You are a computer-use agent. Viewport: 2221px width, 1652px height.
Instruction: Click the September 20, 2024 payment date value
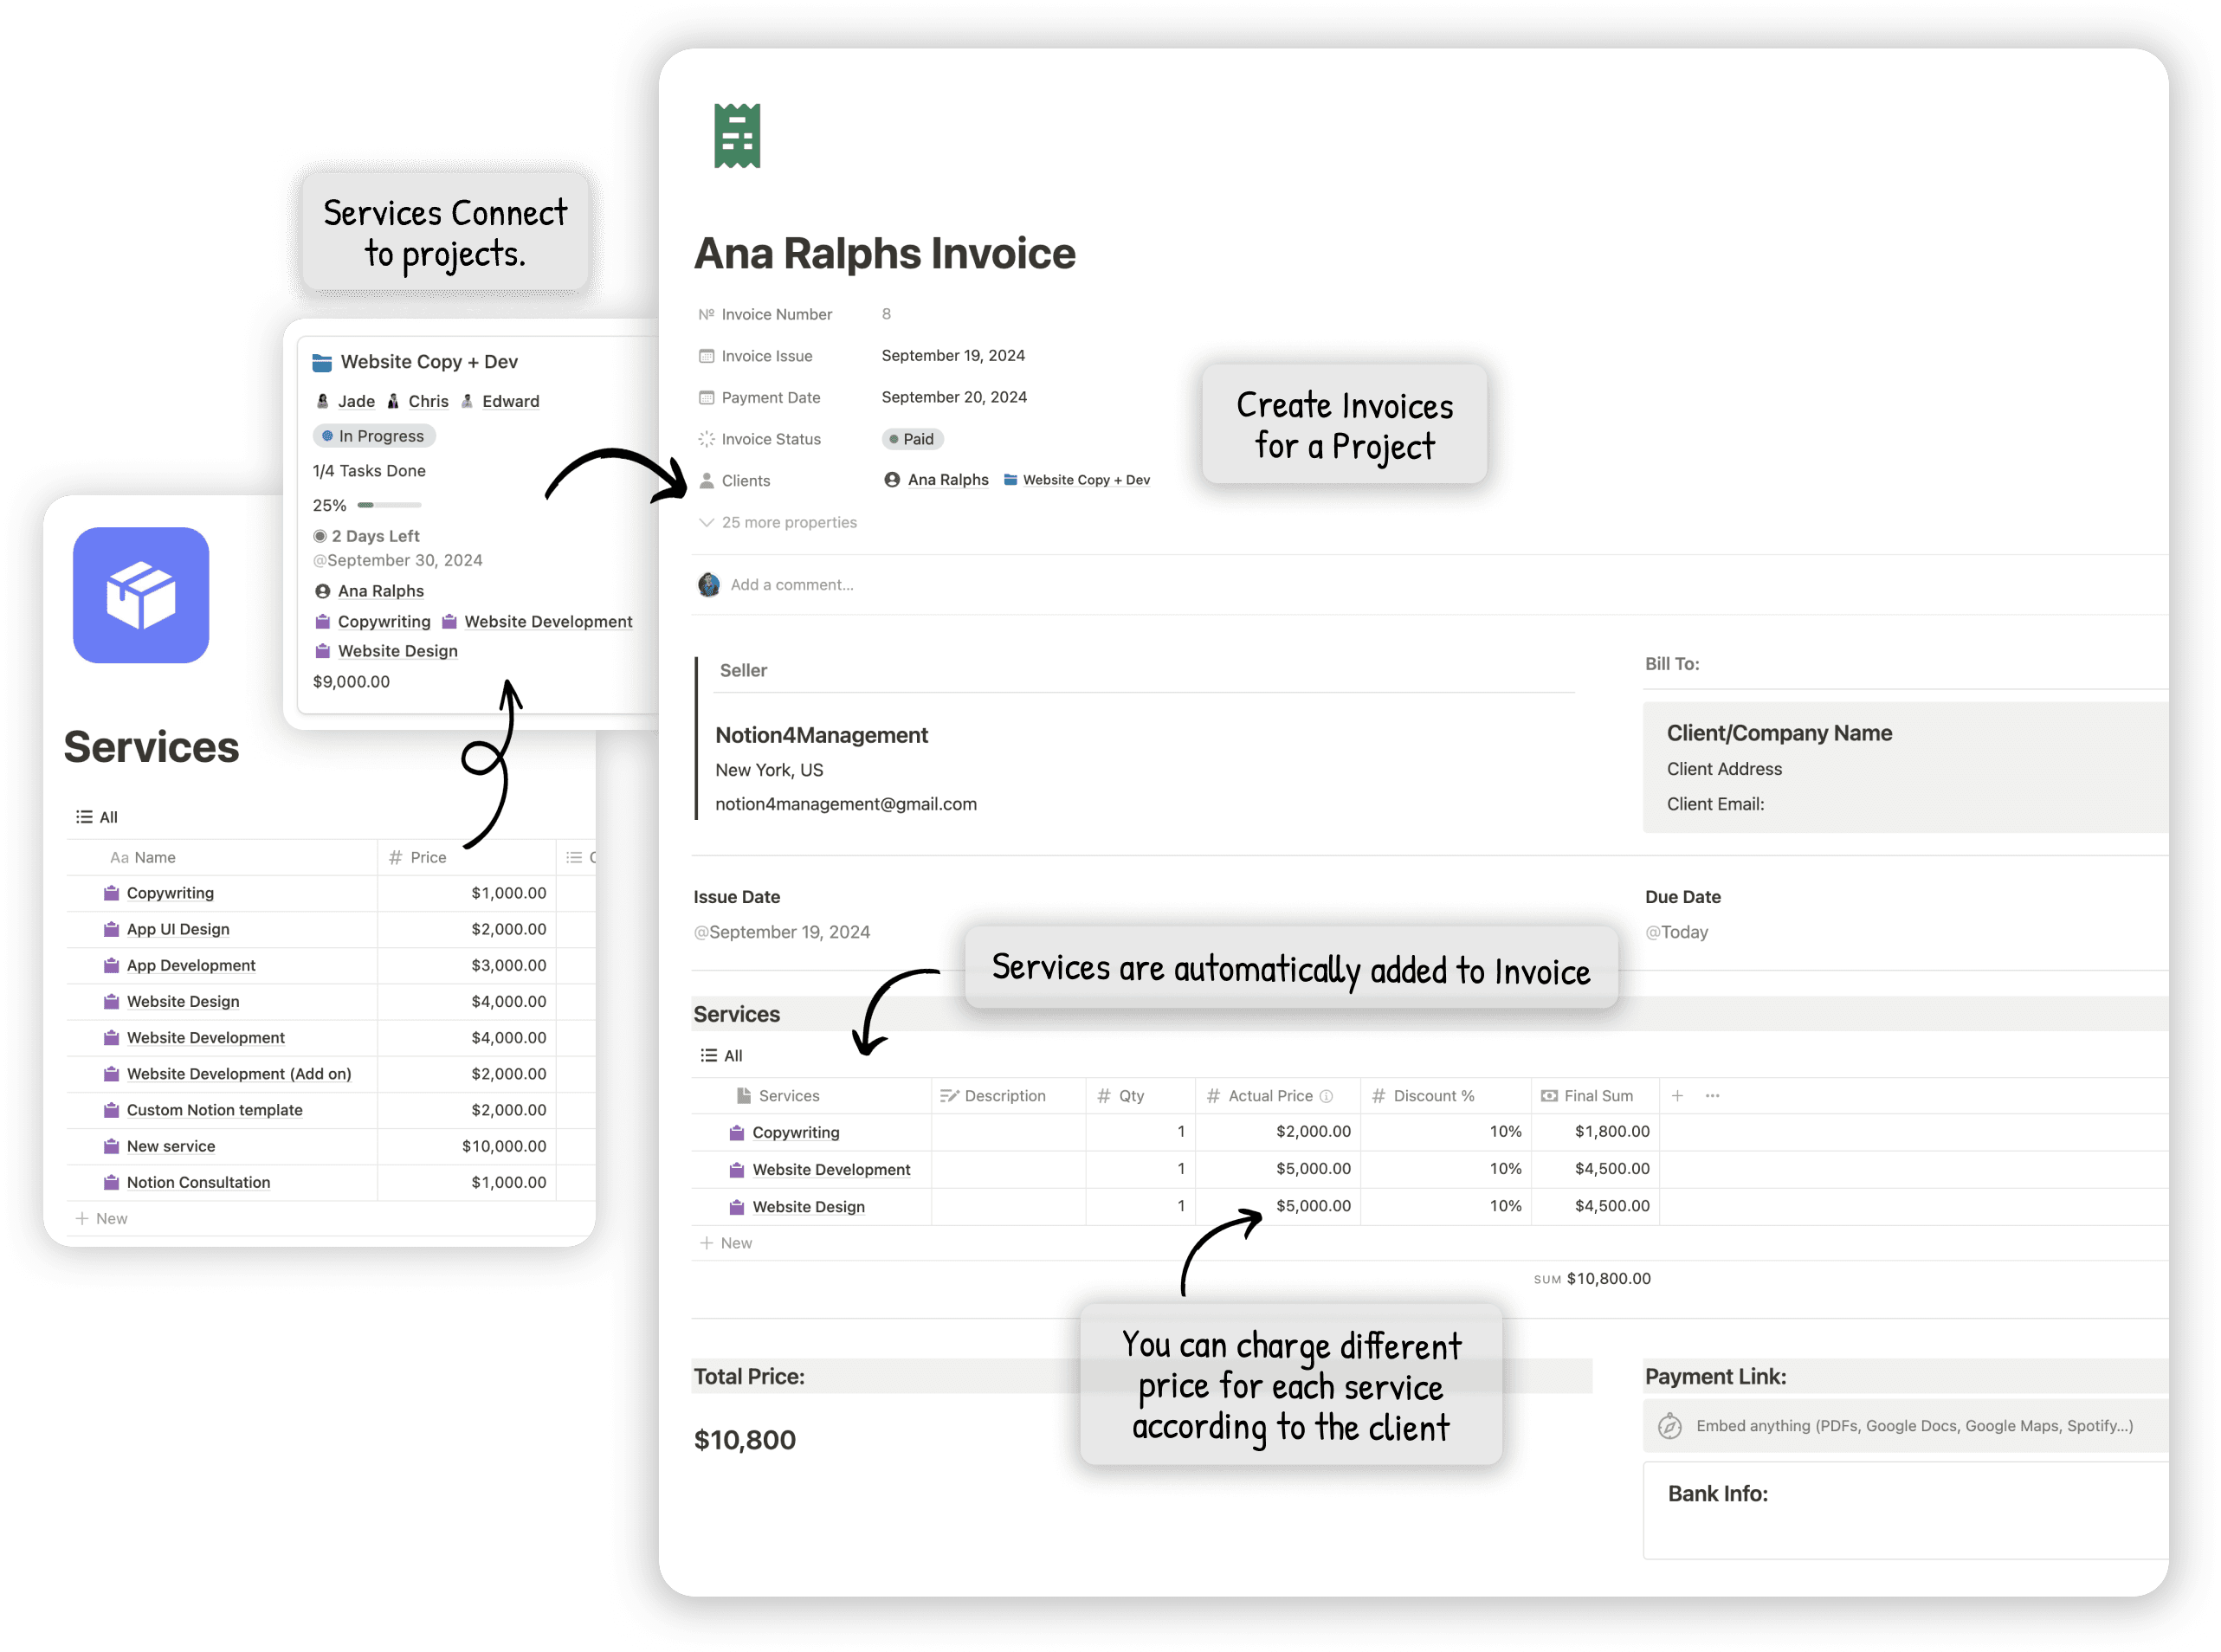pyautogui.click(x=953, y=397)
